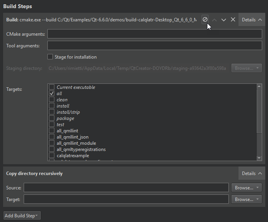The height and width of the screenshot is (222, 268).
Task: Open Add Build Step dropdown
Action: 22,215
